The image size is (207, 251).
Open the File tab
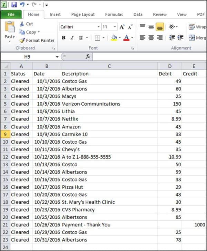click(11, 14)
